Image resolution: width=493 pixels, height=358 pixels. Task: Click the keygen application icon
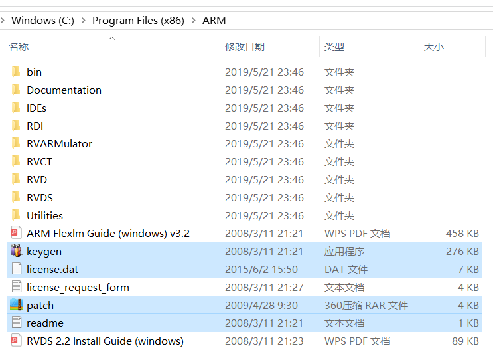pyautogui.click(x=17, y=251)
